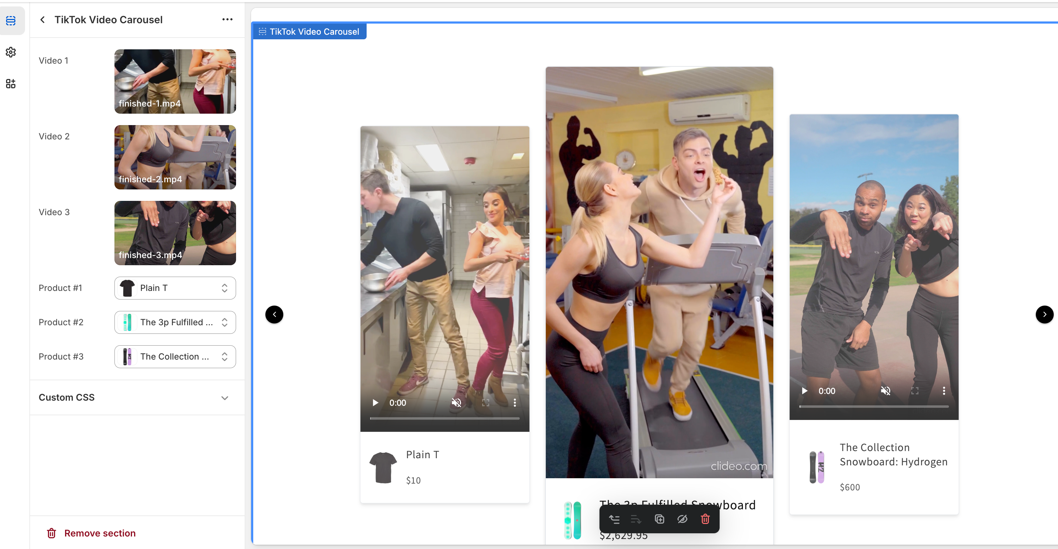This screenshot has width=1058, height=549.
Task: Go to next carousel slide arrow
Action: pyautogui.click(x=1044, y=315)
